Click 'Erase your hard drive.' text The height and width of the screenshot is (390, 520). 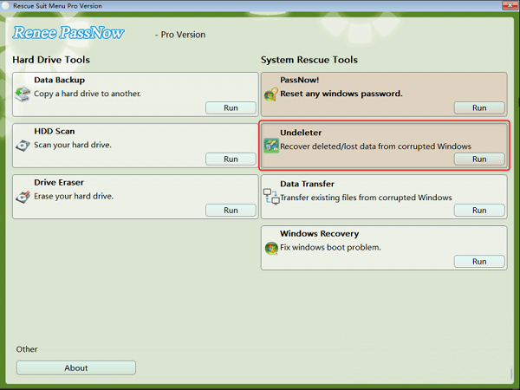click(x=74, y=197)
